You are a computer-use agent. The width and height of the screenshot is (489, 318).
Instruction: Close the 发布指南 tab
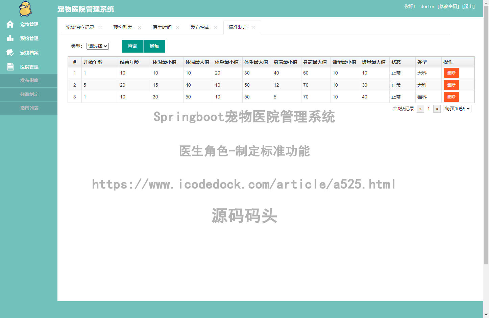(215, 28)
